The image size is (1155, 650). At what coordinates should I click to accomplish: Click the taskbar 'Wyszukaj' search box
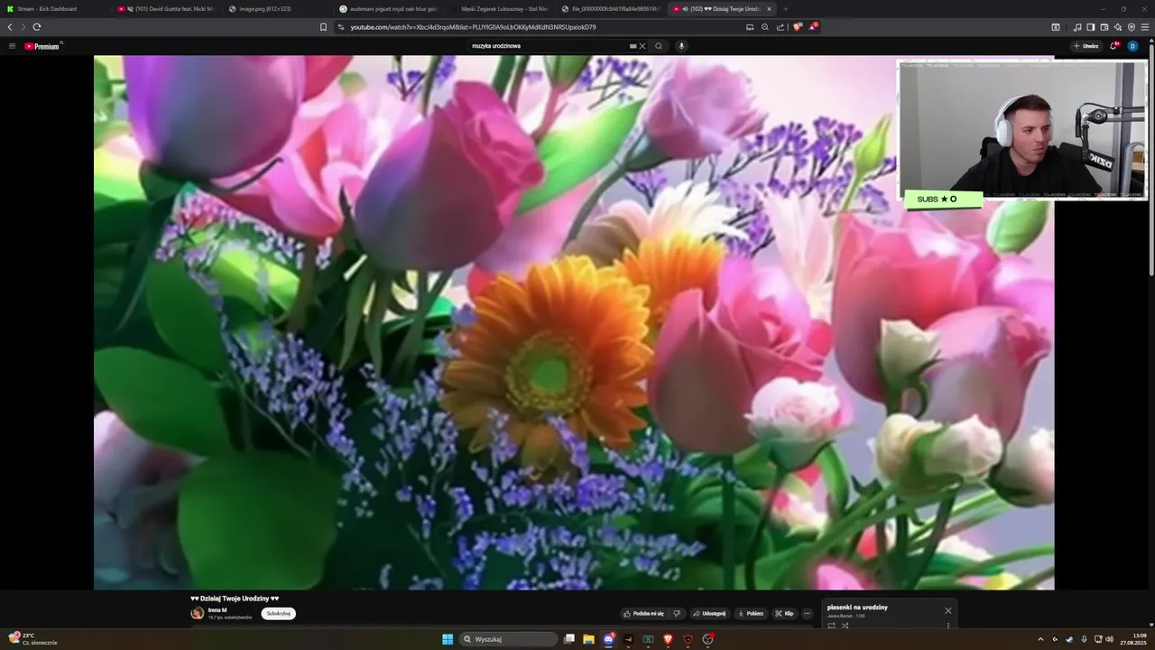pos(508,639)
